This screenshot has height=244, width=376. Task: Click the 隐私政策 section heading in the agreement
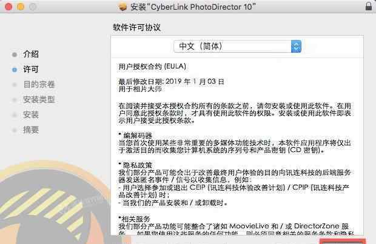point(138,165)
